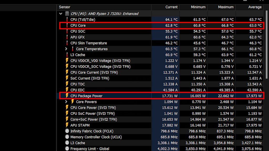Click the 15.612 W current CPU Core Power value

pos(170,108)
